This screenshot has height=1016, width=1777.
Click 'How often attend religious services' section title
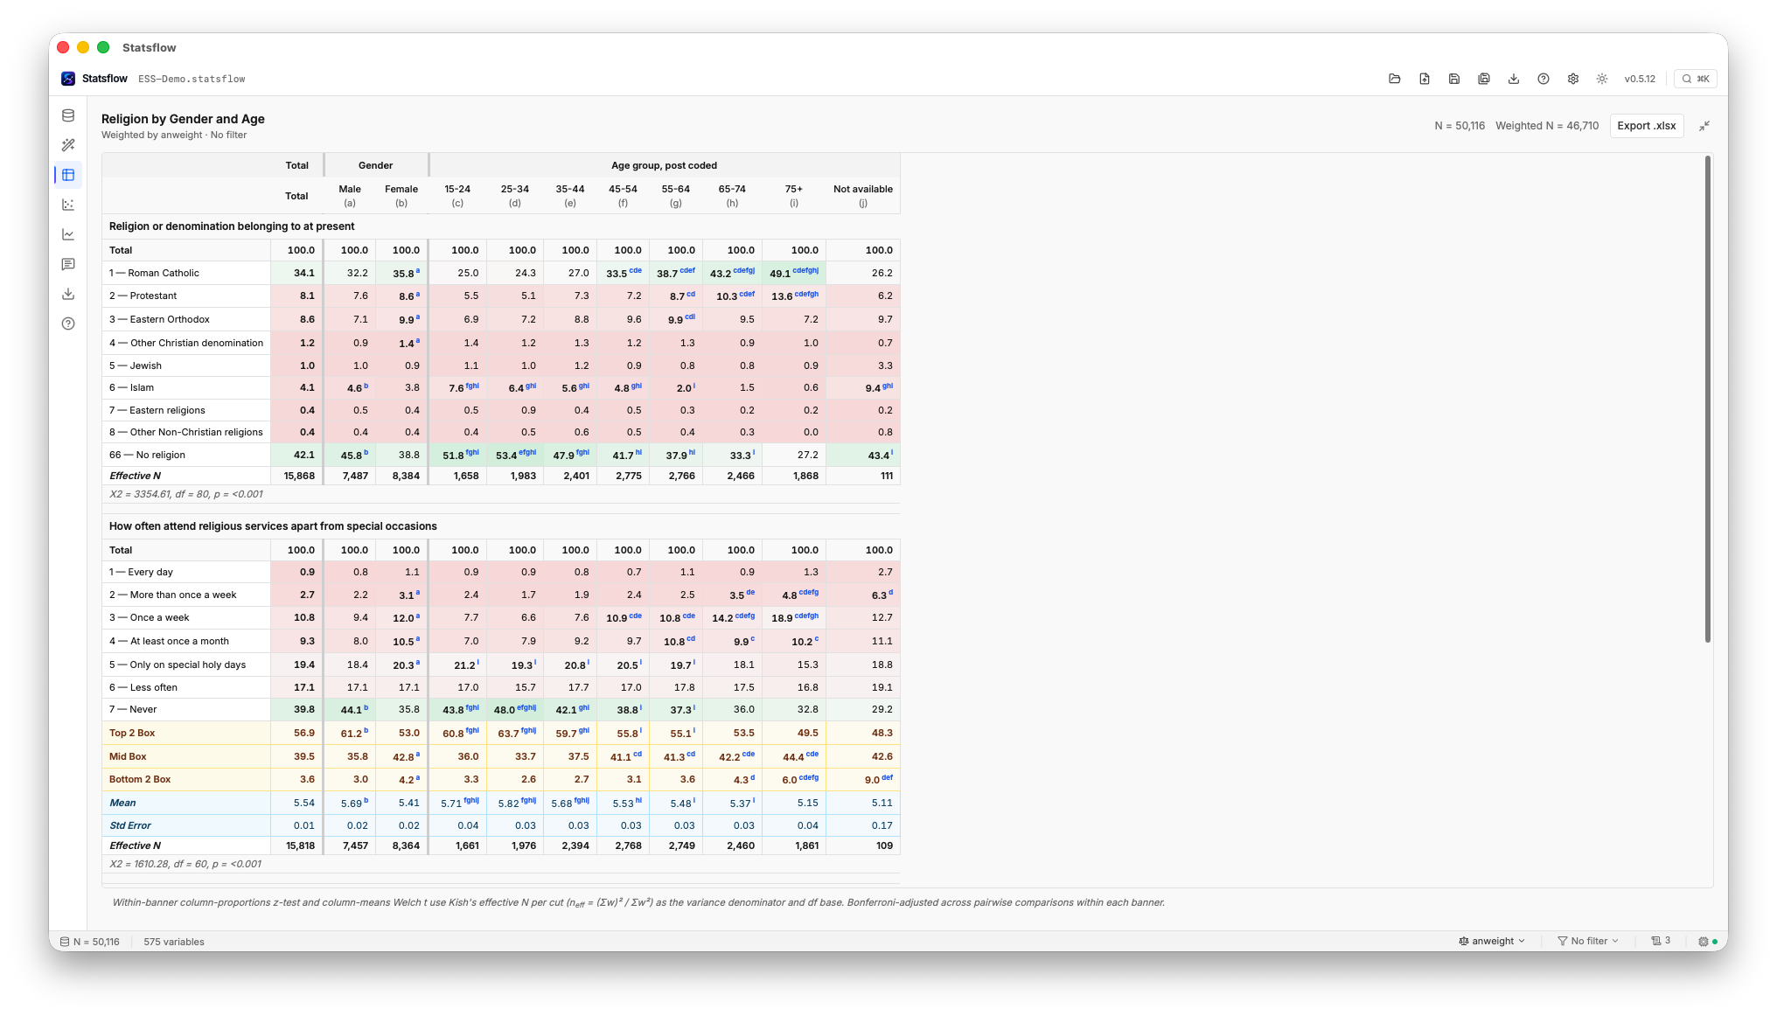[273, 526]
